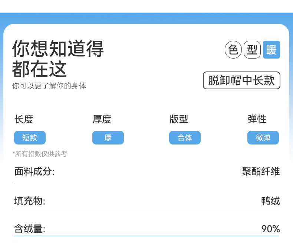Click the subtitle 你可以更了解你的身体
This screenshot has width=293, height=246.
tap(49, 86)
